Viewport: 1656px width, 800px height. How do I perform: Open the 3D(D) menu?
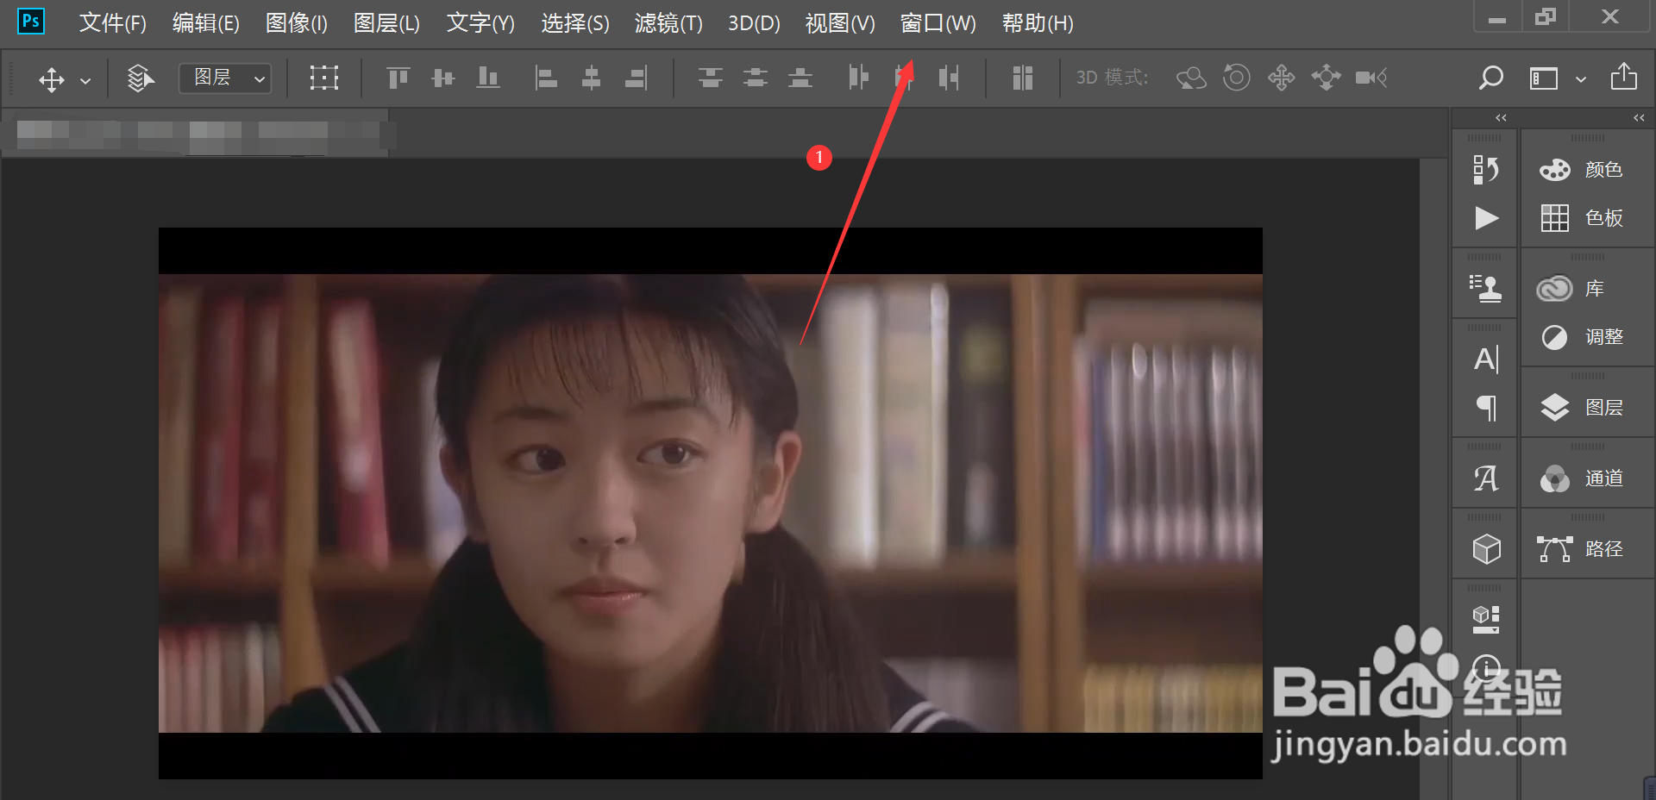(x=754, y=23)
